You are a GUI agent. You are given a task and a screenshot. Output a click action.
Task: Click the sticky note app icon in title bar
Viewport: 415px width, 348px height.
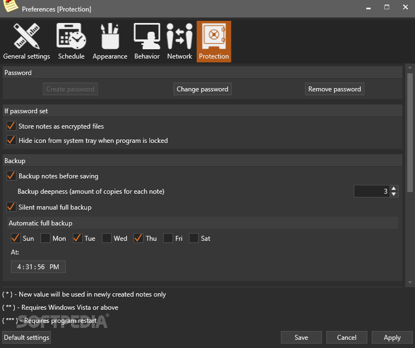pyautogui.click(x=10, y=5)
